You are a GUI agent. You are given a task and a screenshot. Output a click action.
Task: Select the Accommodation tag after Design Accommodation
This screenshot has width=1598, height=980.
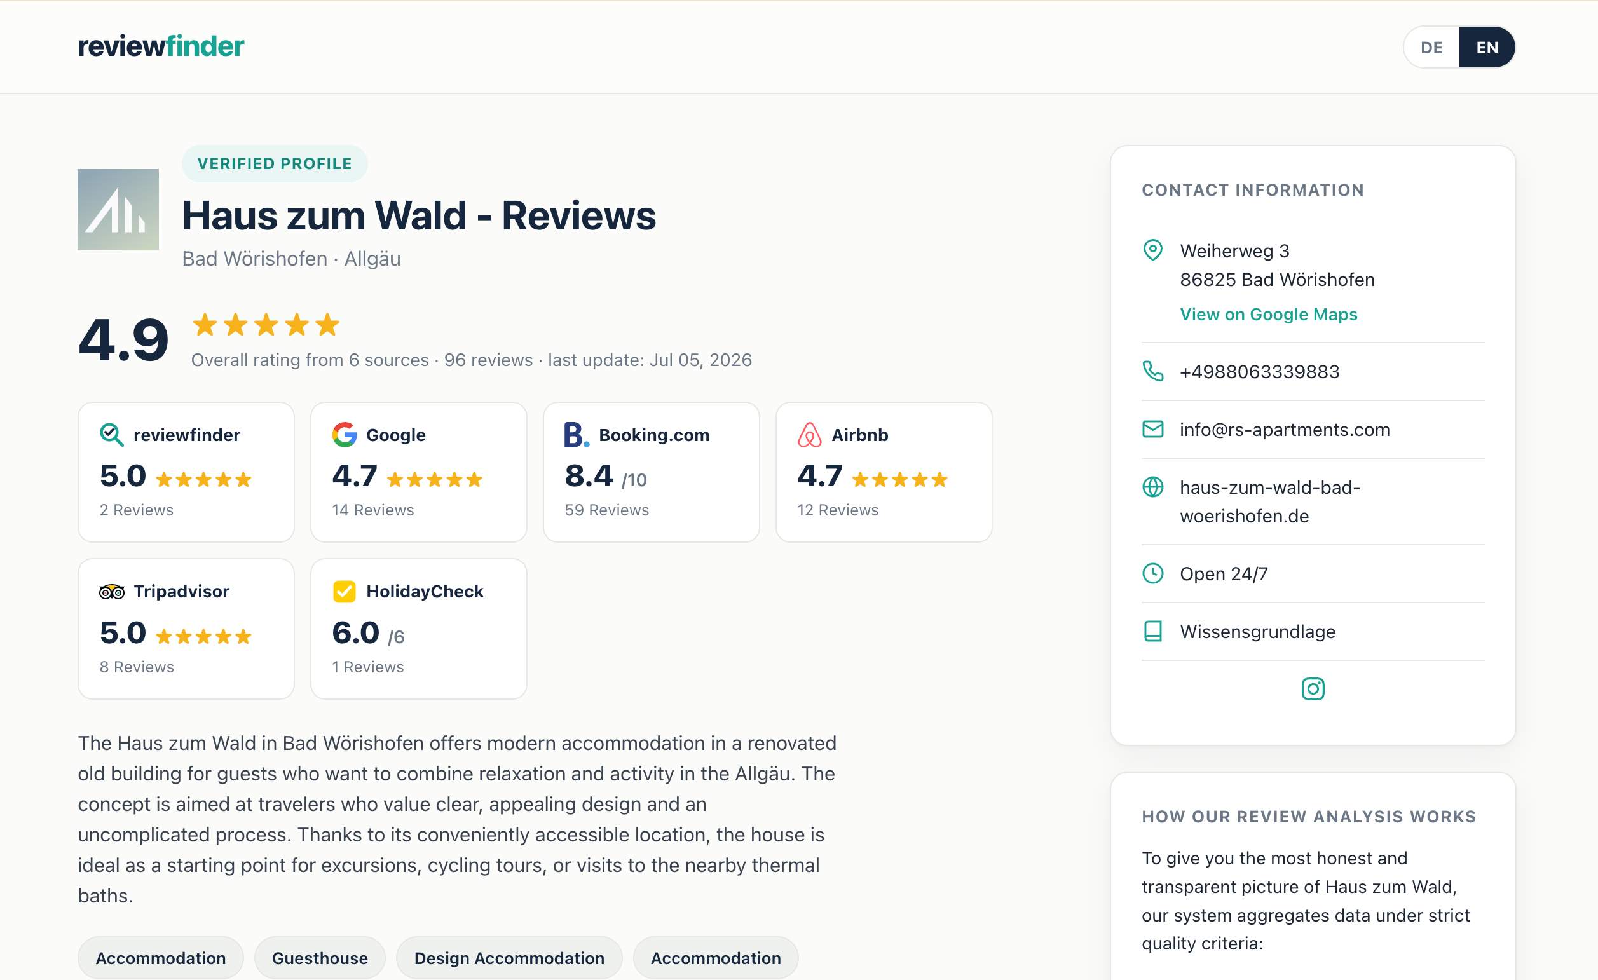point(715,958)
